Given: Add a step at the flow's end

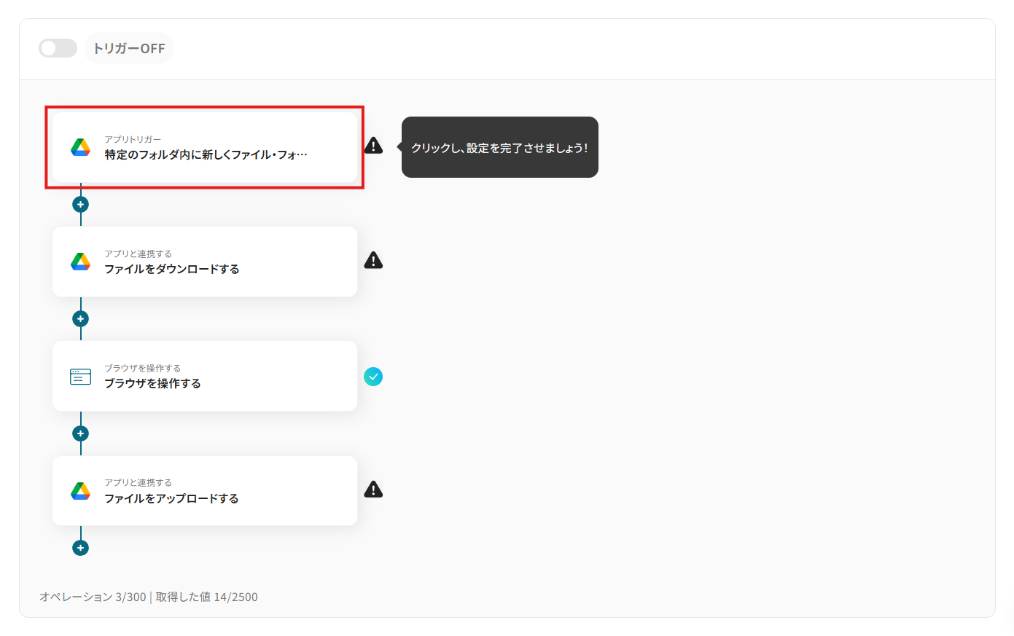Looking at the screenshot, I should [80, 548].
